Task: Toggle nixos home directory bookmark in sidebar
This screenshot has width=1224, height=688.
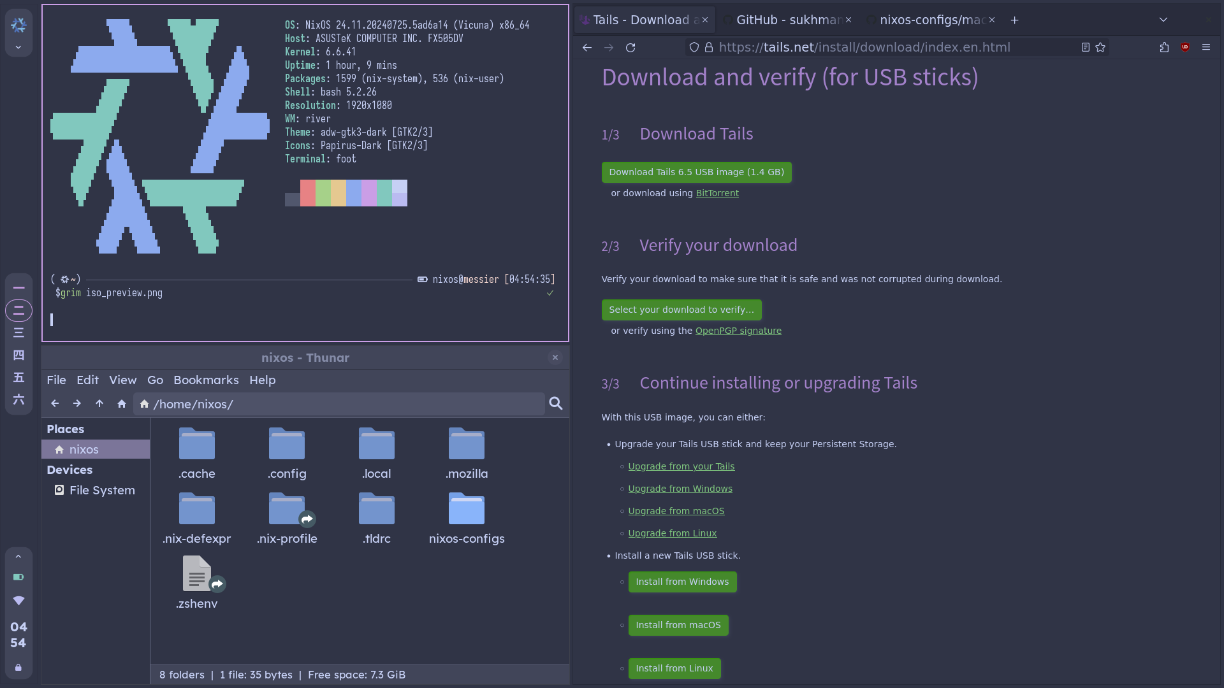Action: point(84,449)
